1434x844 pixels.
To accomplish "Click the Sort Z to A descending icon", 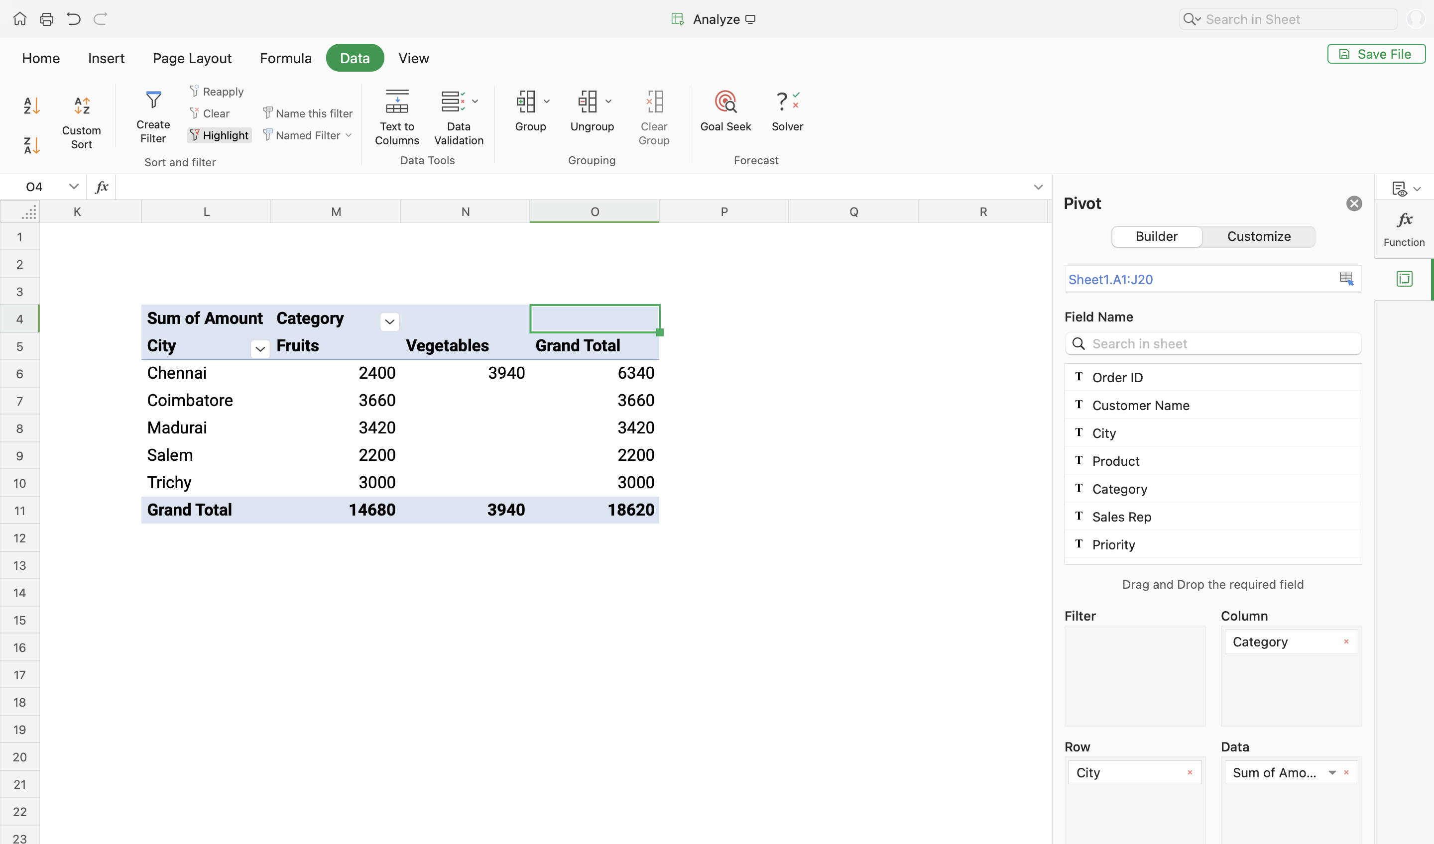I will (31, 145).
